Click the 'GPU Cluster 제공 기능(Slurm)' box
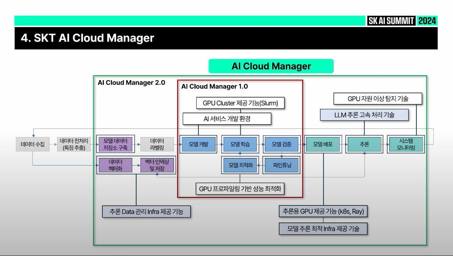This screenshot has height=256, width=453. [240, 103]
